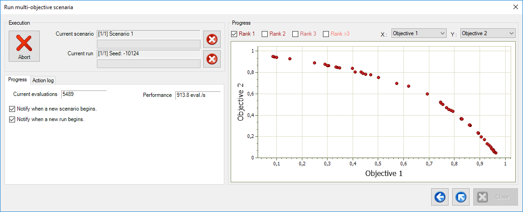Viewport: 523px width, 212px height.
Task: Switch to the Action log tab
Action: [43, 80]
